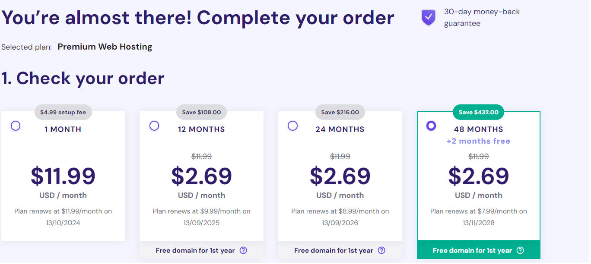Click the '$4.99 setup fee' badge
591x264 pixels.
[63, 112]
